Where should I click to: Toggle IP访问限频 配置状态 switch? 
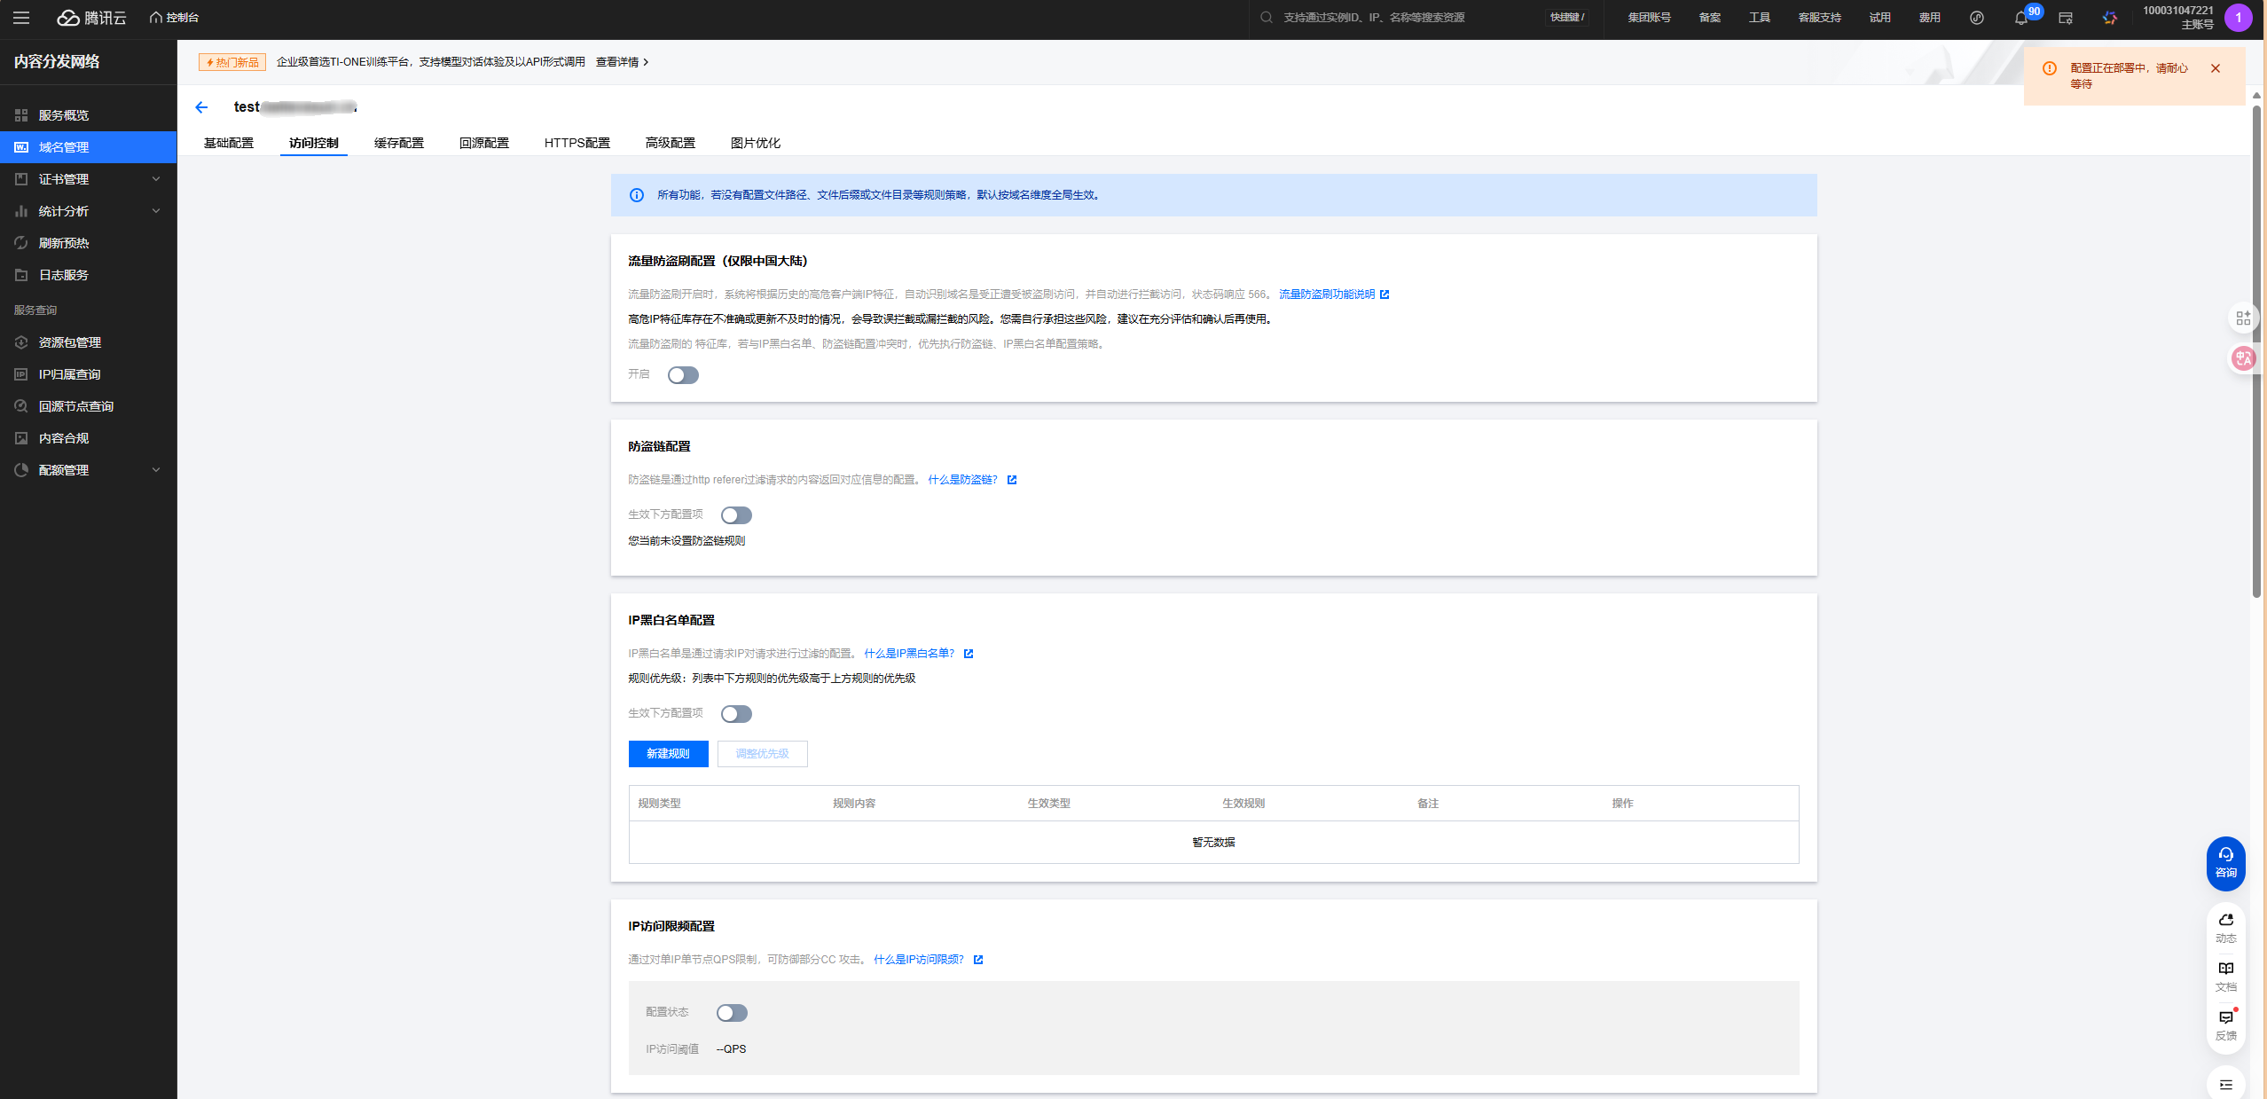(732, 1013)
